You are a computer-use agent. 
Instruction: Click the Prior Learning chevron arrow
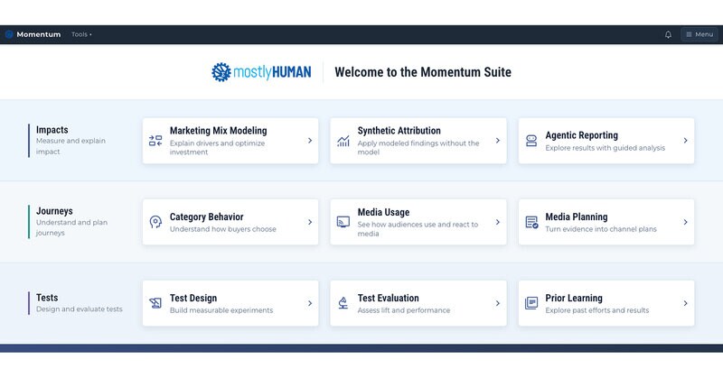click(x=685, y=303)
